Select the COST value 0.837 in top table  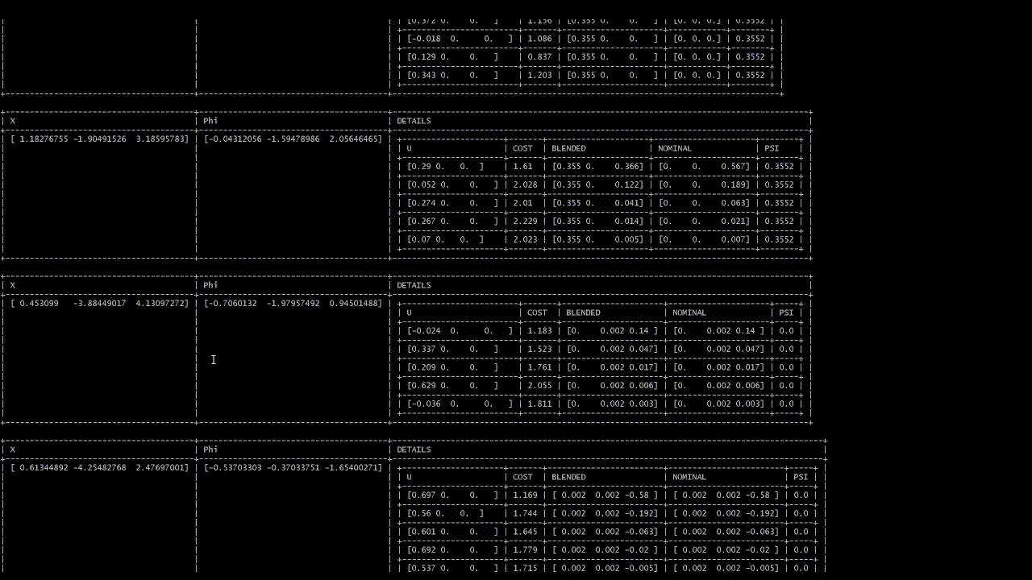point(539,56)
